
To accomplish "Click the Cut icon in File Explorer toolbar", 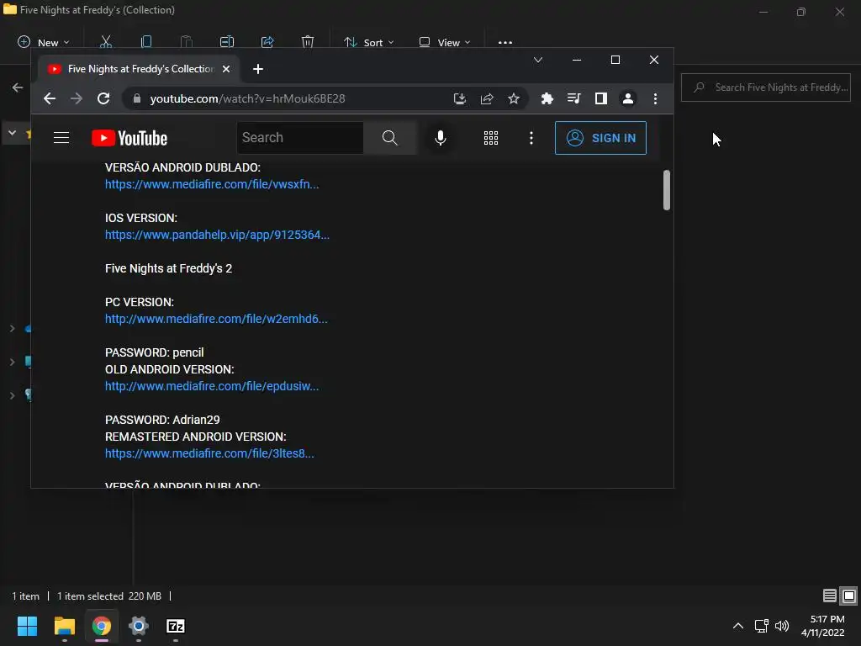I will click(105, 42).
